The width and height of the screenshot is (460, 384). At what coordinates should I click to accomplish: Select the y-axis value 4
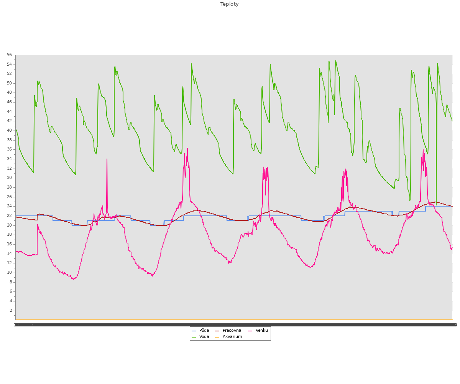pos(11,301)
